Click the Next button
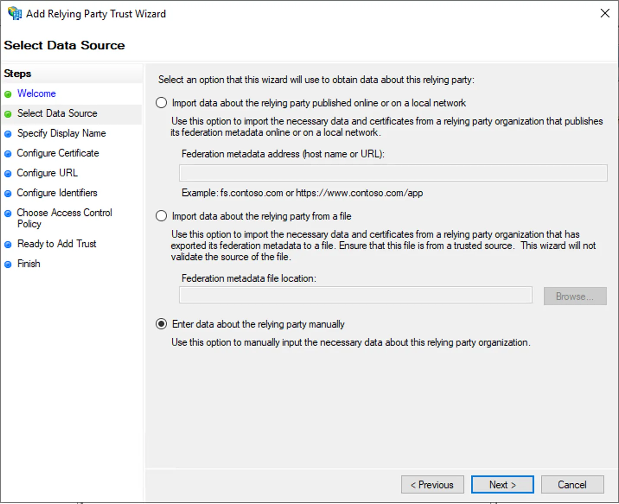The width and height of the screenshot is (619, 504). [x=502, y=484]
